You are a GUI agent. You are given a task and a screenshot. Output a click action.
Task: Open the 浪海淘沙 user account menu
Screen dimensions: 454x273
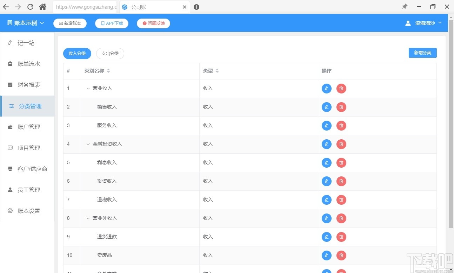pos(423,23)
